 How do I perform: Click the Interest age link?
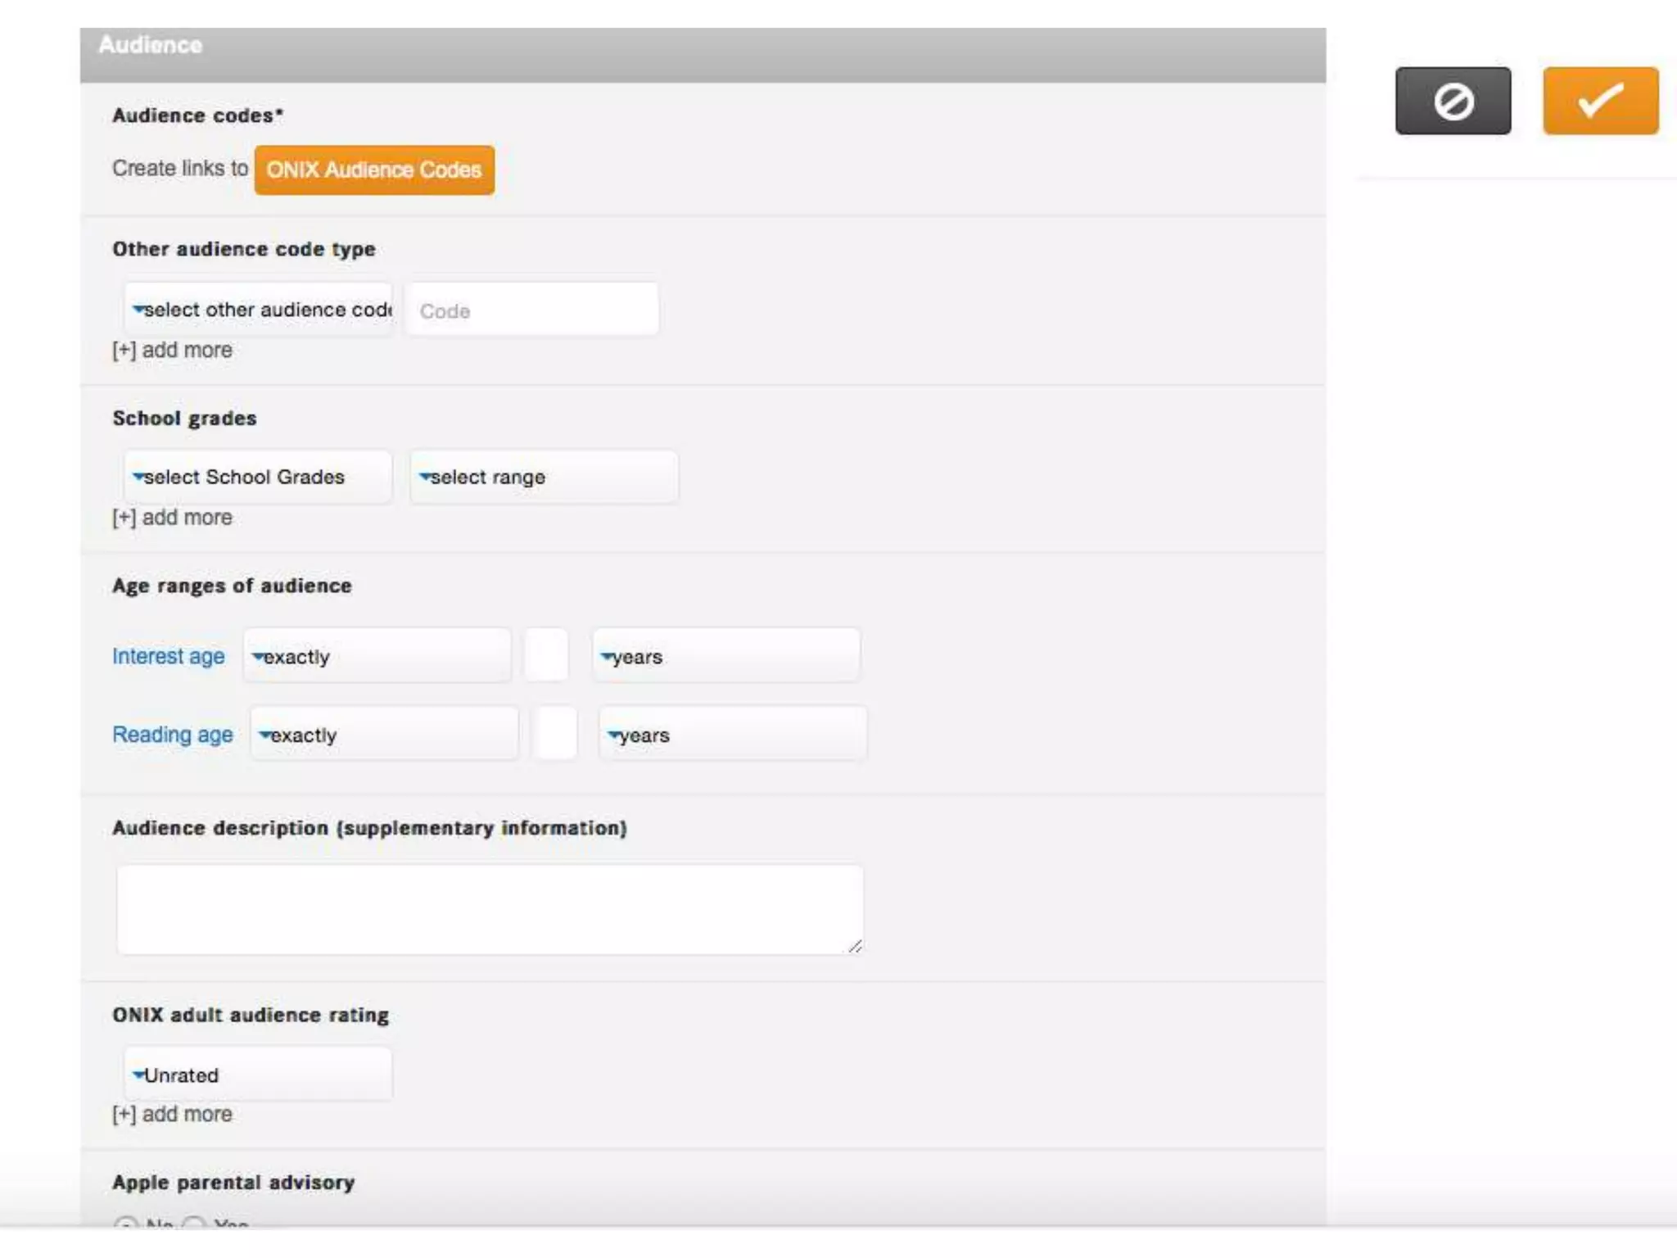168,656
